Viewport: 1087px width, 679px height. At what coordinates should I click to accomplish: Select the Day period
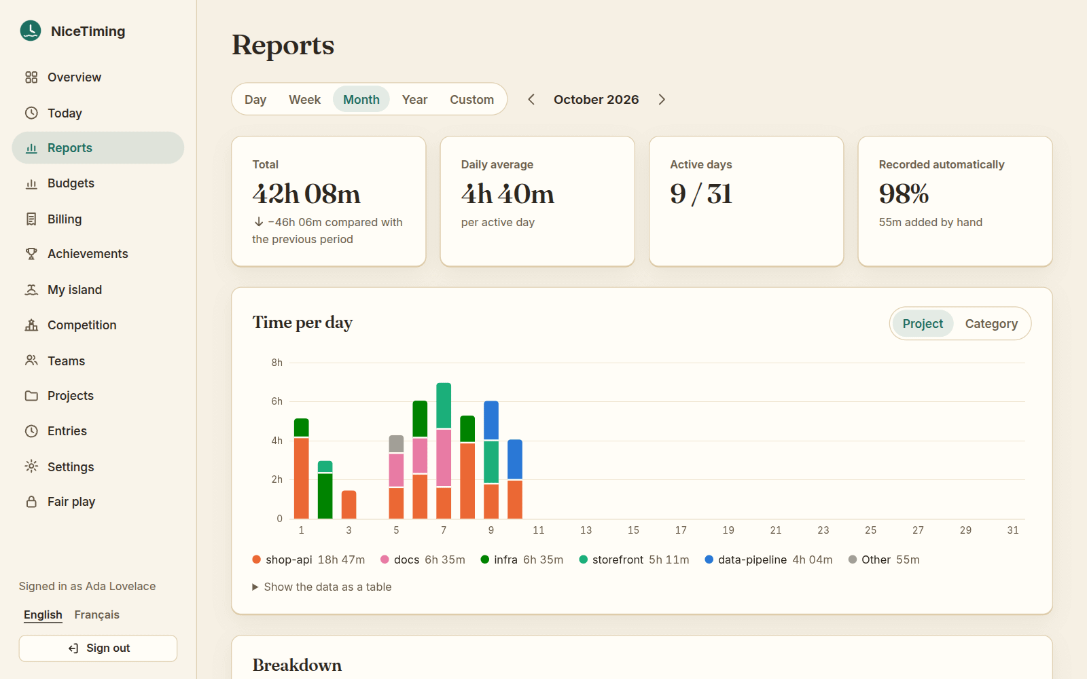(255, 99)
